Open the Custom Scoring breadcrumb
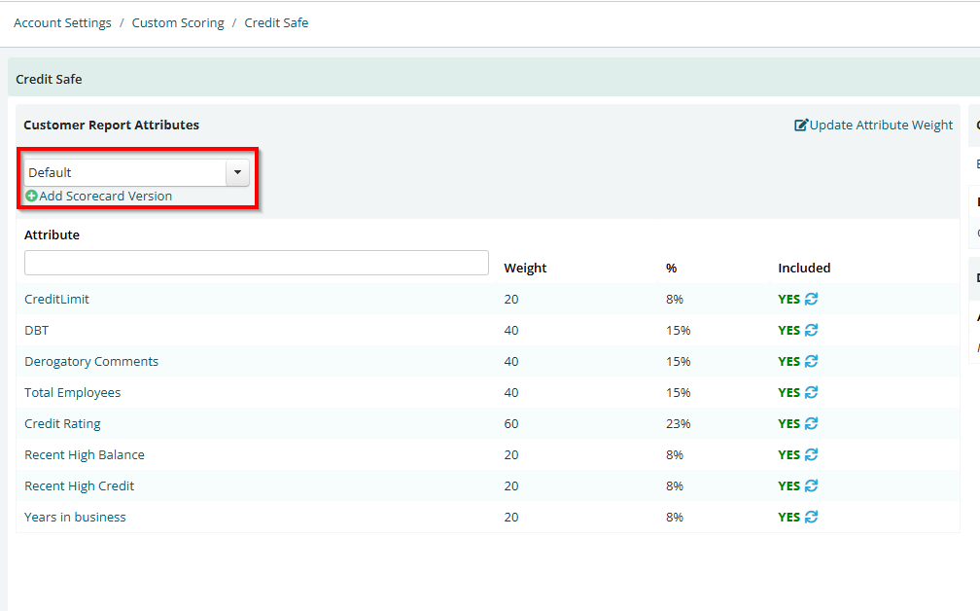Image resolution: width=980 pixels, height=611 pixels. point(178,22)
